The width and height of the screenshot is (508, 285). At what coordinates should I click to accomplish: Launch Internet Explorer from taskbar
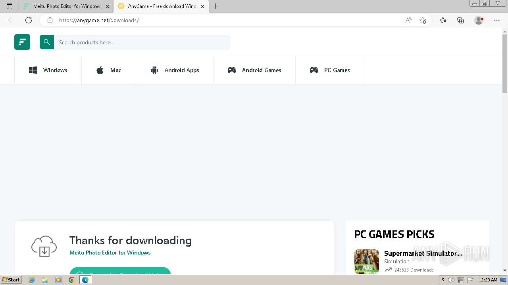pos(32,280)
